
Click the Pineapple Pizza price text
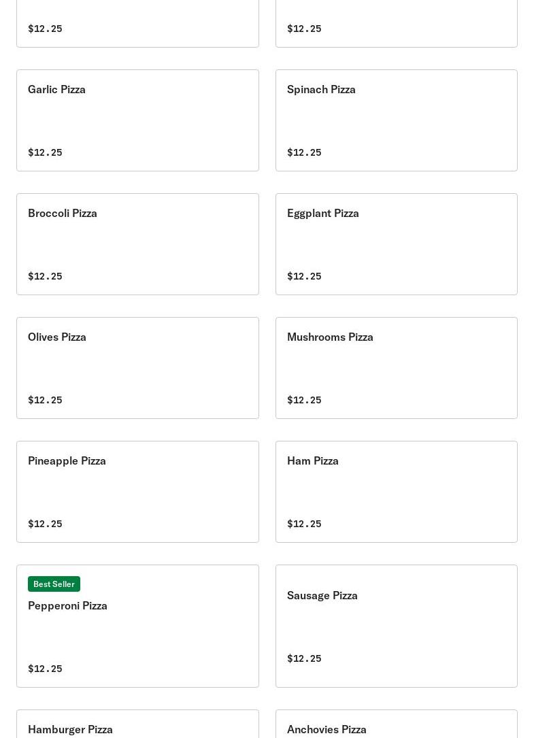[x=45, y=524]
